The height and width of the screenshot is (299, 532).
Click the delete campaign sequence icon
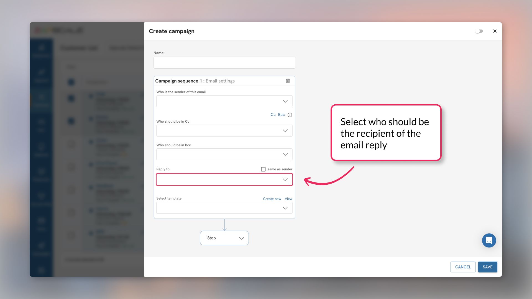pyautogui.click(x=288, y=81)
